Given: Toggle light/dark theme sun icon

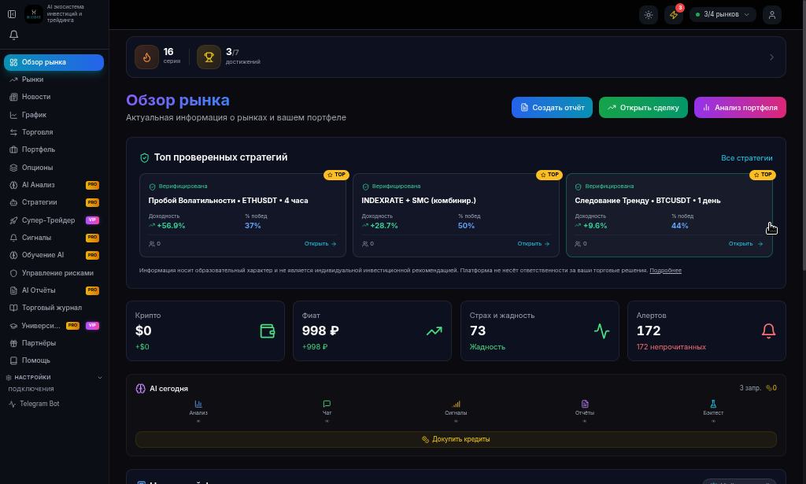Looking at the screenshot, I should coord(649,15).
